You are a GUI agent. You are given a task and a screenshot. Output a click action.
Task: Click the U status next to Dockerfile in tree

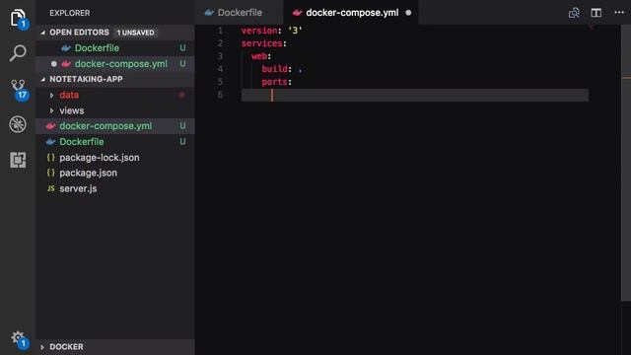[x=182, y=142]
